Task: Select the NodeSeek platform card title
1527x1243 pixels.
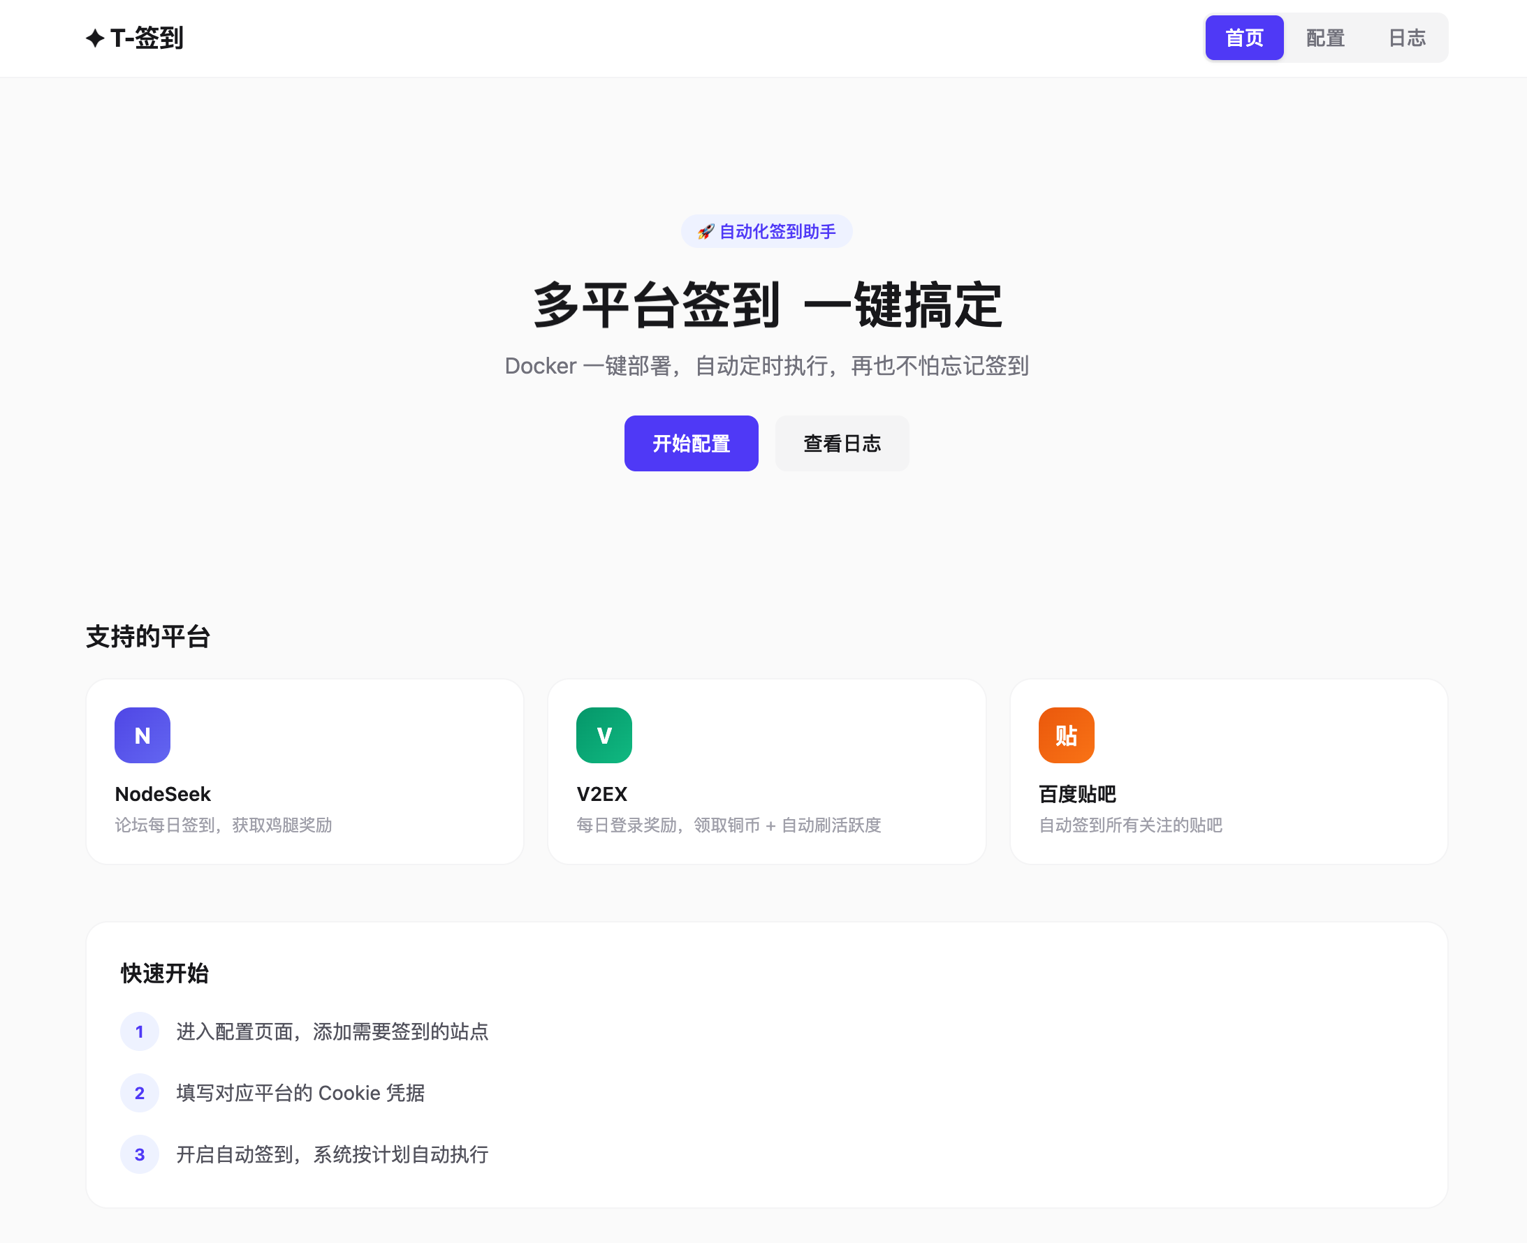Action: click(163, 794)
